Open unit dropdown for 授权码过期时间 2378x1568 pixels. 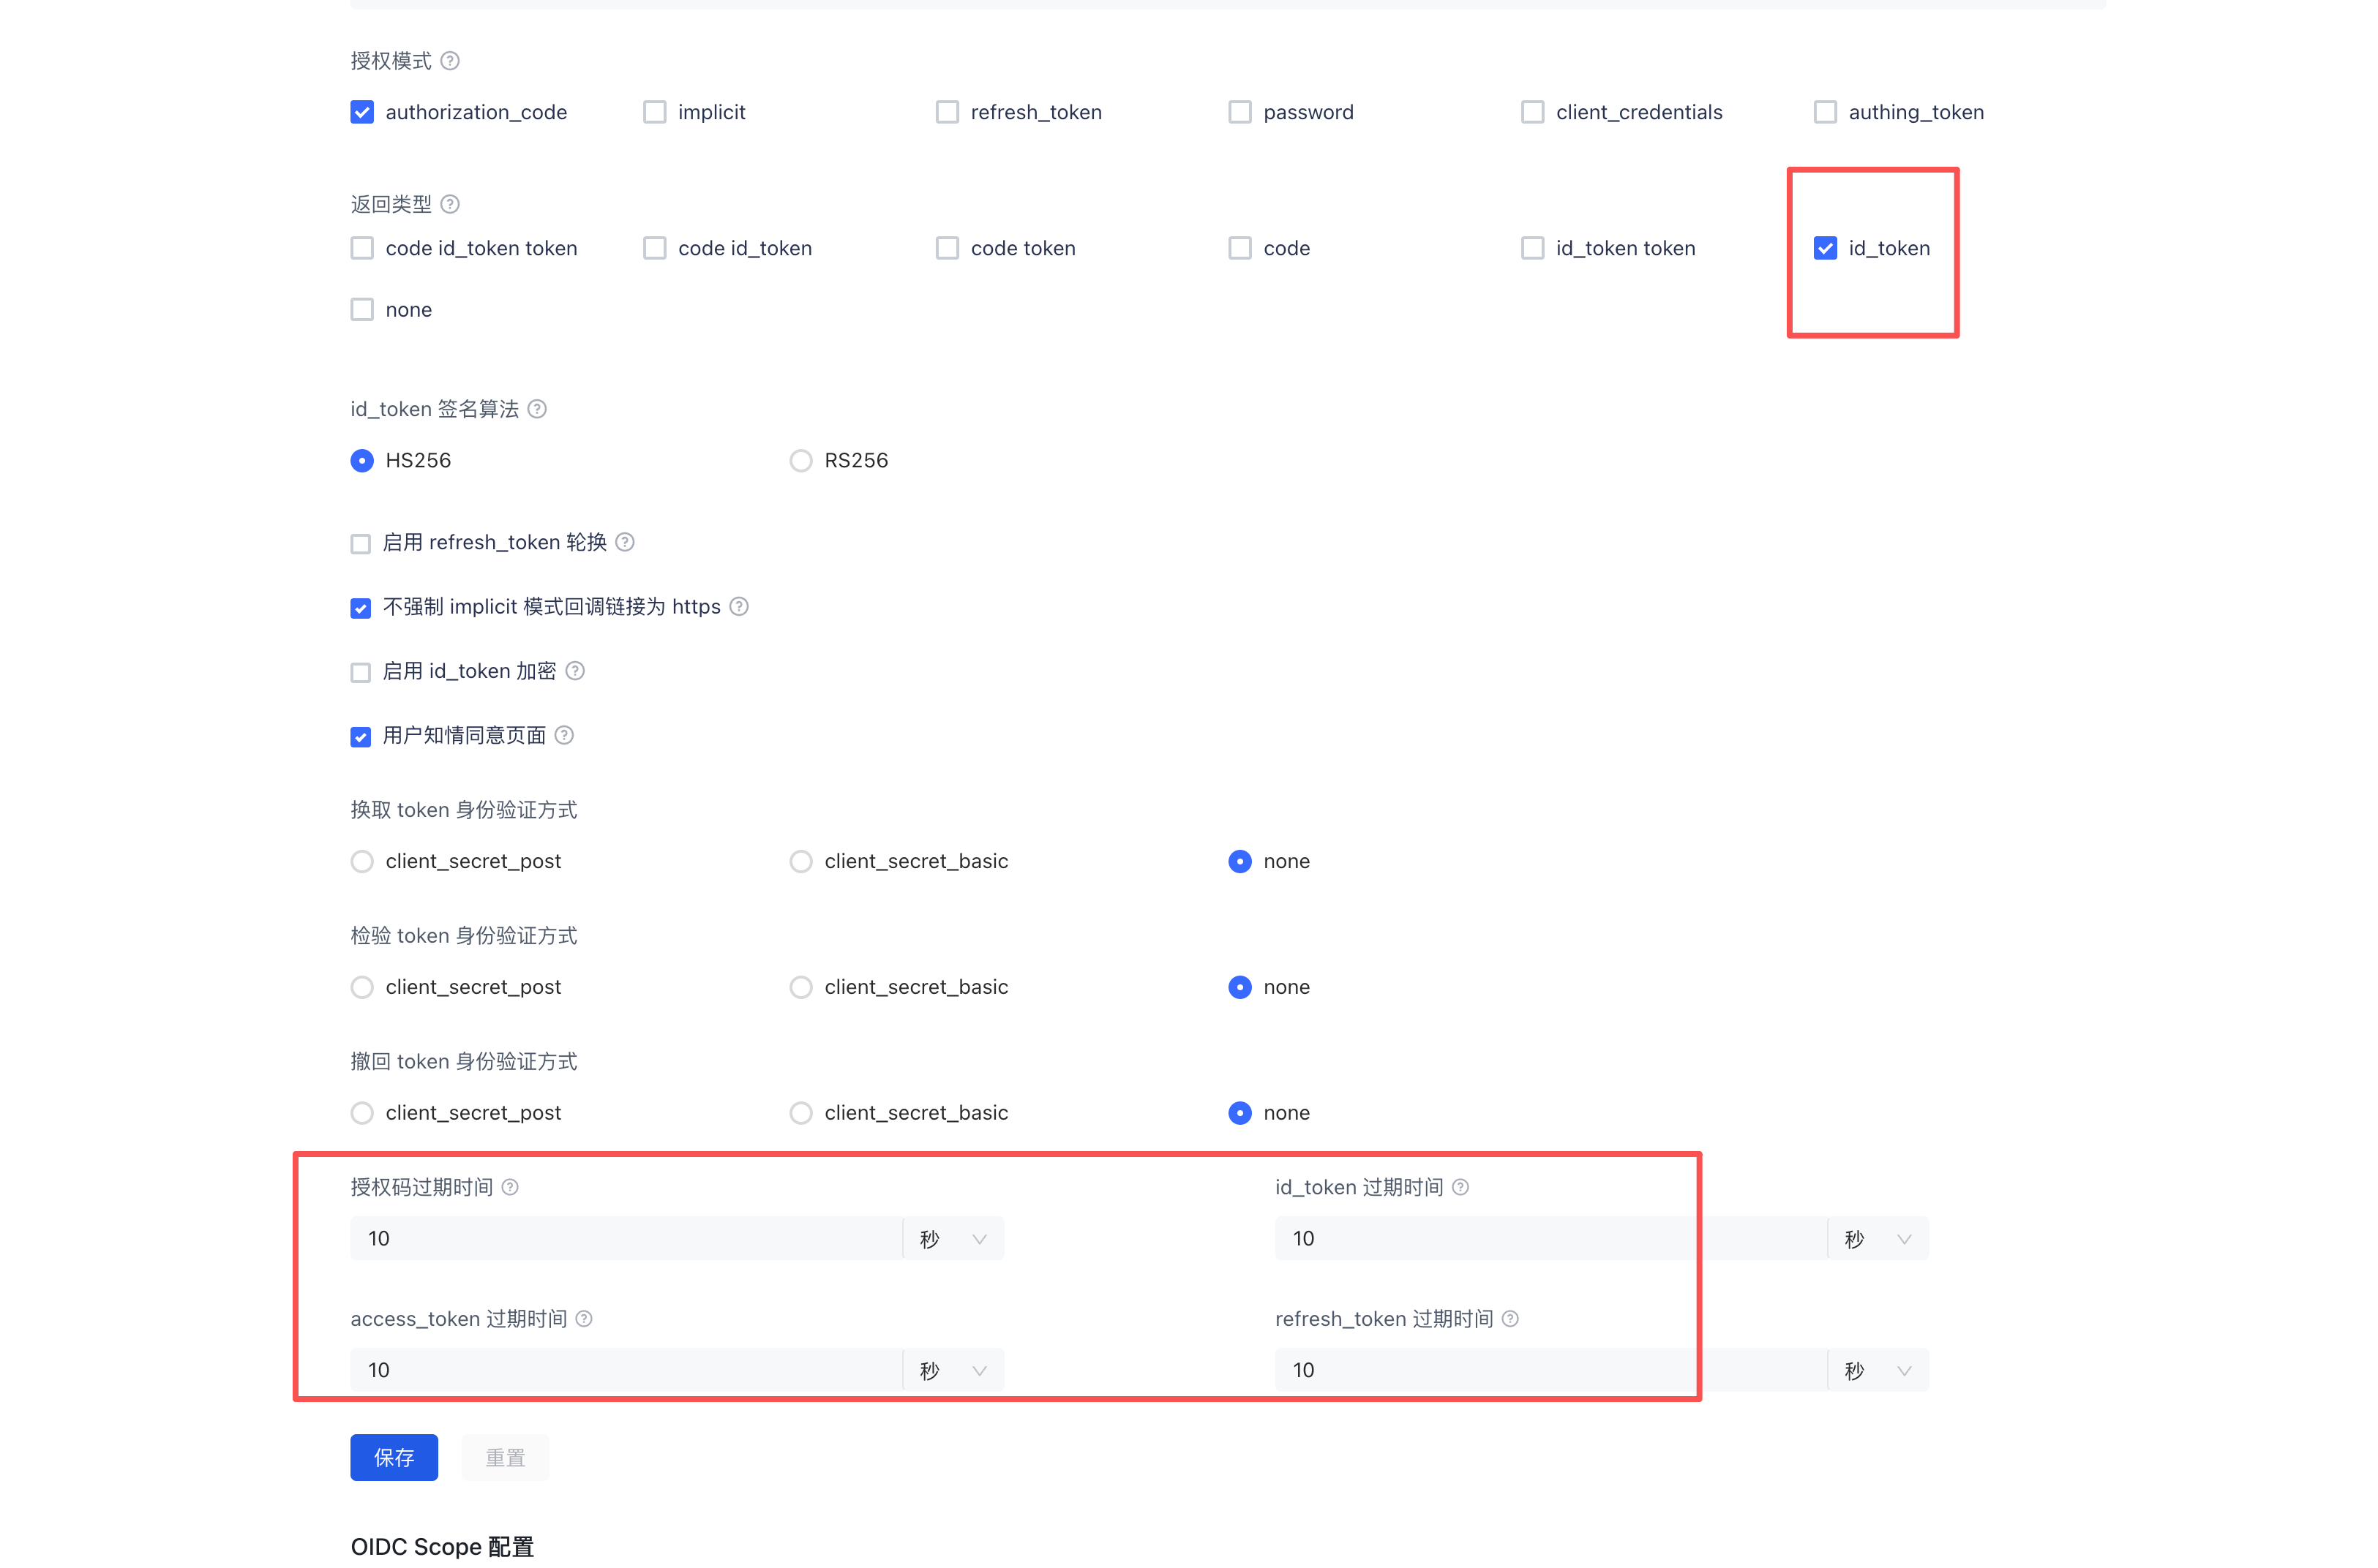click(x=953, y=1239)
